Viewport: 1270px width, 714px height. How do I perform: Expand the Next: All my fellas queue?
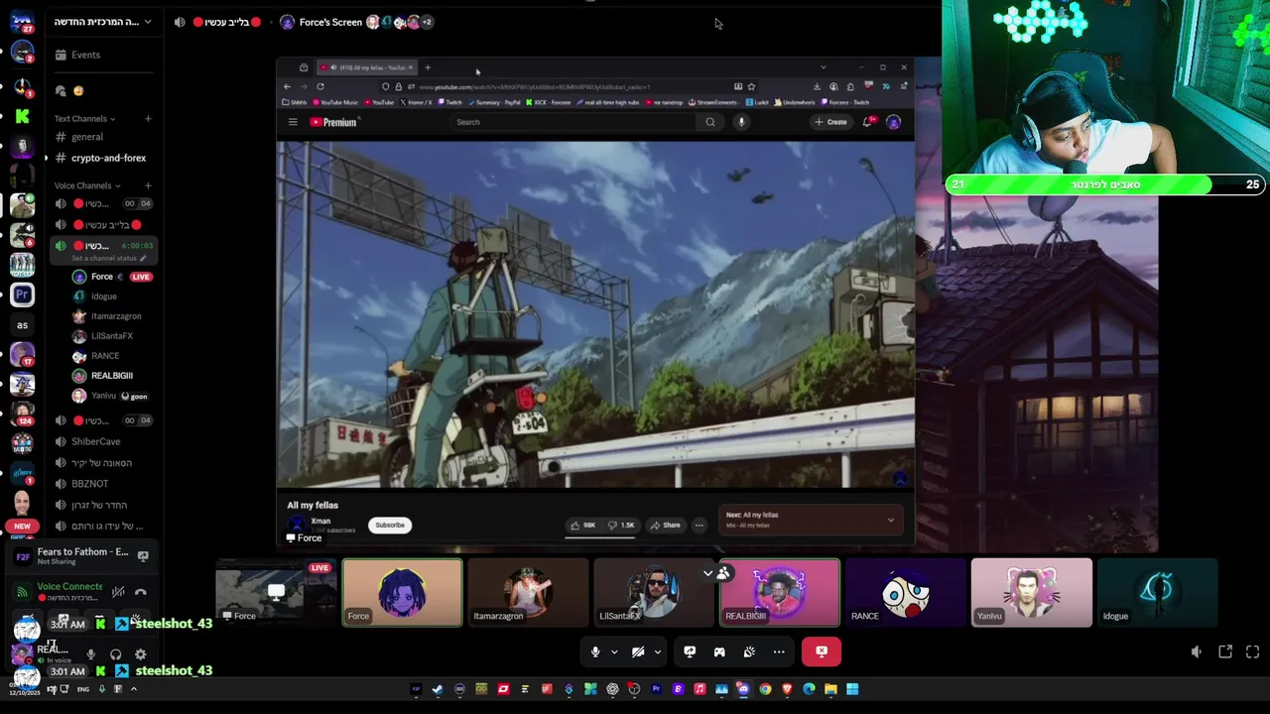pyautogui.click(x=890, y=520)
